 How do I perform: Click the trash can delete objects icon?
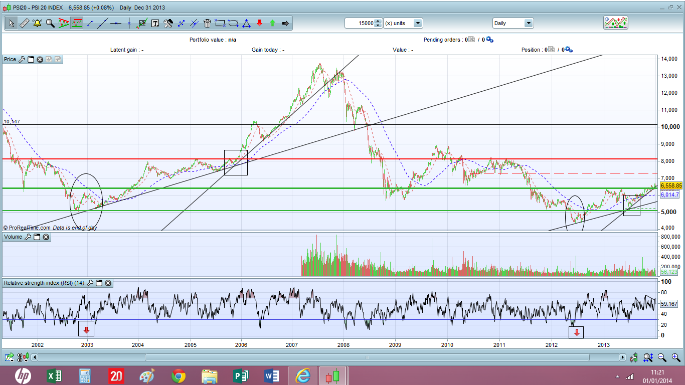click(207, 23)
